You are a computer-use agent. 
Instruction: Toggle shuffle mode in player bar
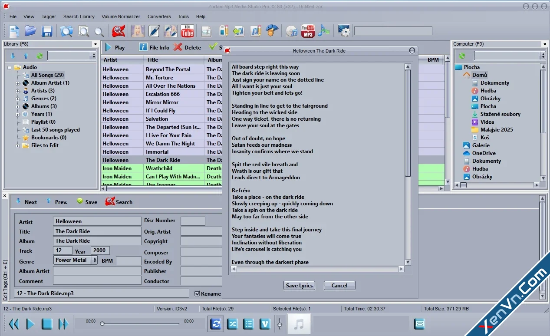[x=233, y=324]
